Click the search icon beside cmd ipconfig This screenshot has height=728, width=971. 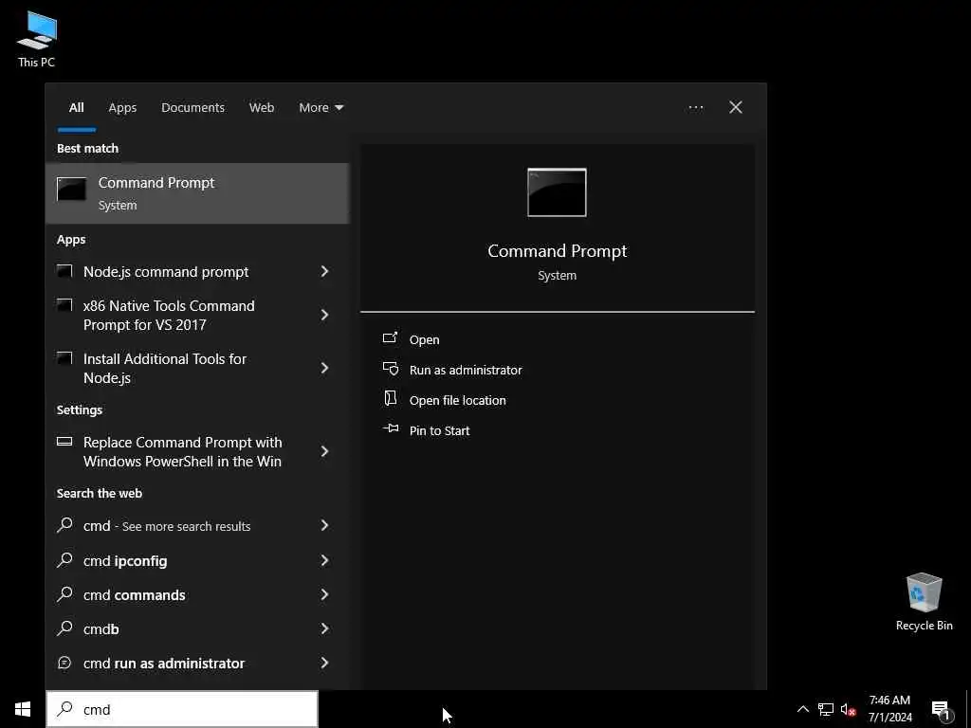click(x=64, y=559)
